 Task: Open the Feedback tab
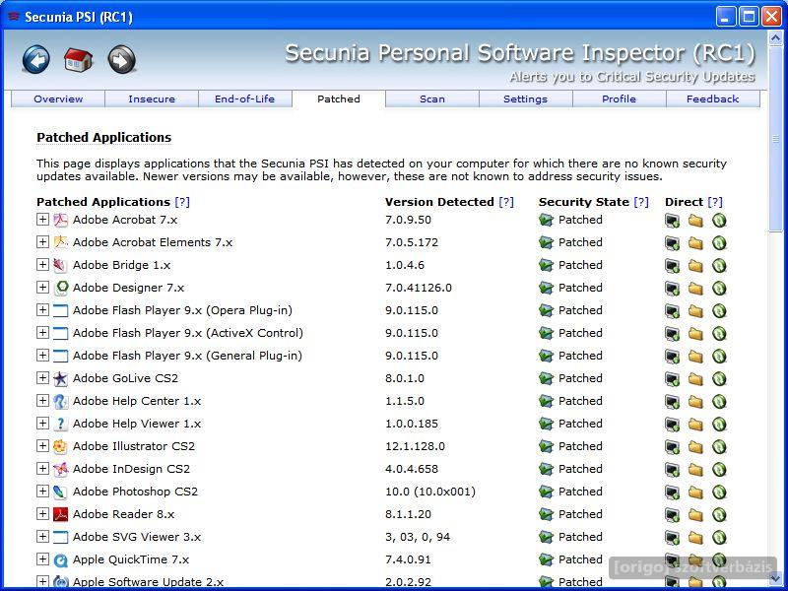[x=712, y=99]
